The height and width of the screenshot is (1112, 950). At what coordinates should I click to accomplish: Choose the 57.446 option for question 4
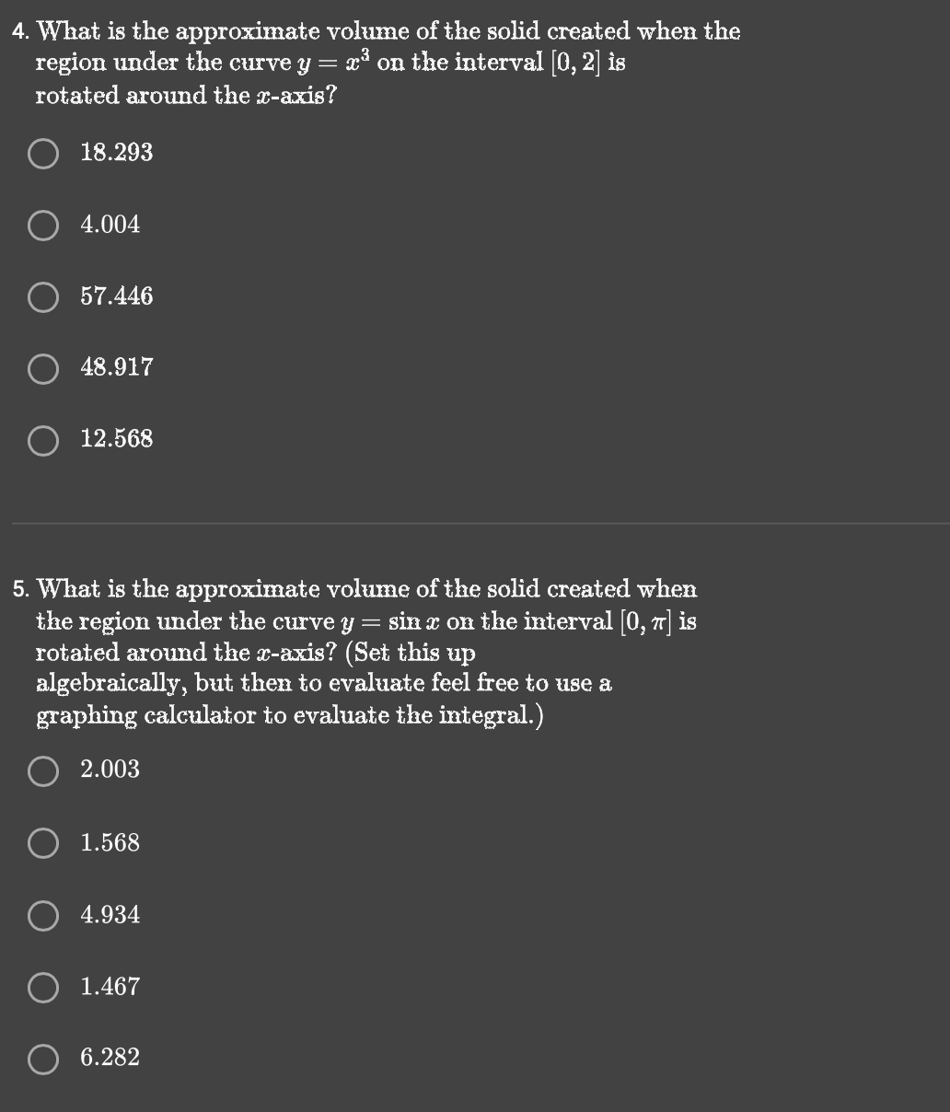42,296
